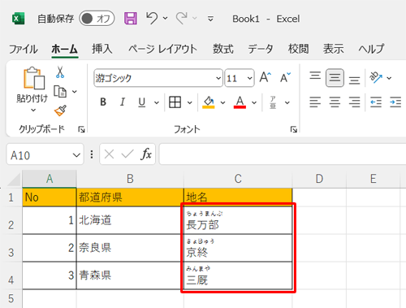406x308 pixels.
Task: Open the fill color dropdown arrow
Action: pos(222,102)
